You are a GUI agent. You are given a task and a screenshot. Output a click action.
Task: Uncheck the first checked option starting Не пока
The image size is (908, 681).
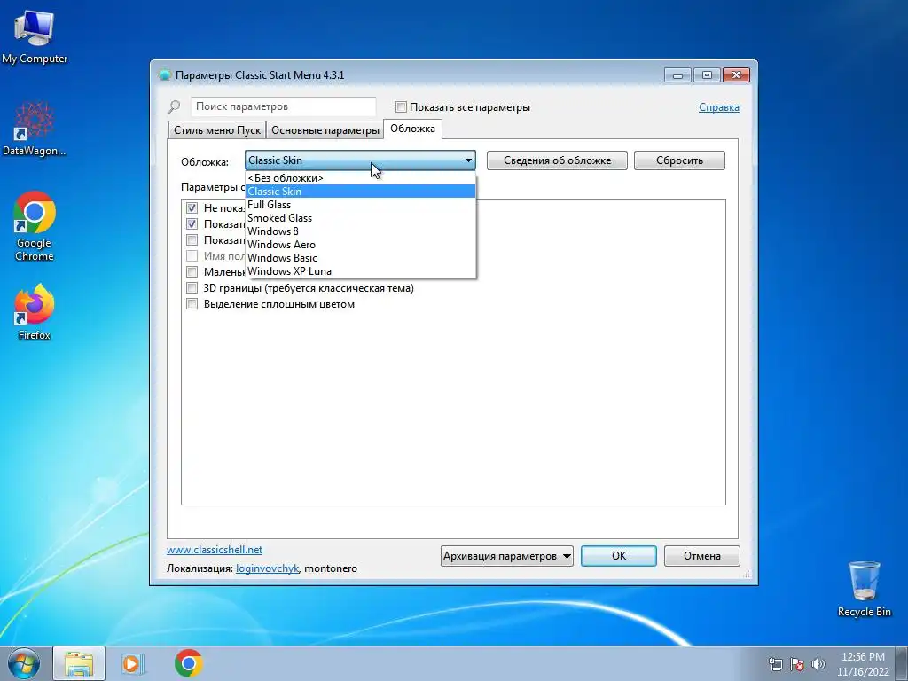tap(192, 207)
